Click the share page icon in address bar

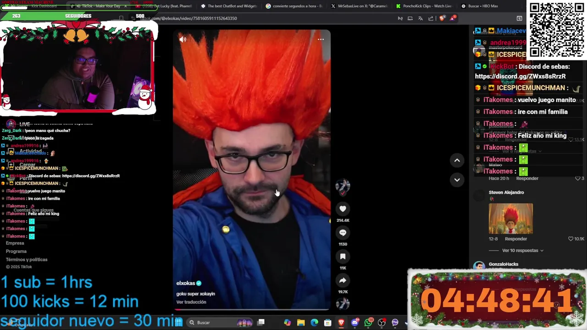tap(431, 18)
